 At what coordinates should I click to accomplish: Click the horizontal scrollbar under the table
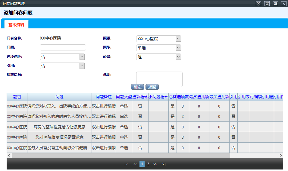[x=121, y=155]
